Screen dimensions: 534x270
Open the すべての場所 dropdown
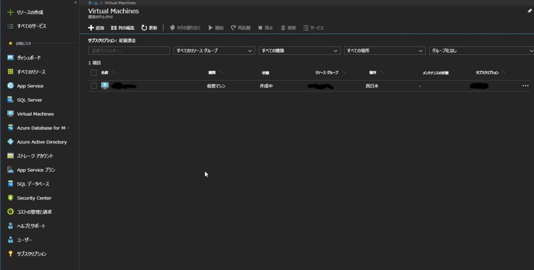coord(385,51)
